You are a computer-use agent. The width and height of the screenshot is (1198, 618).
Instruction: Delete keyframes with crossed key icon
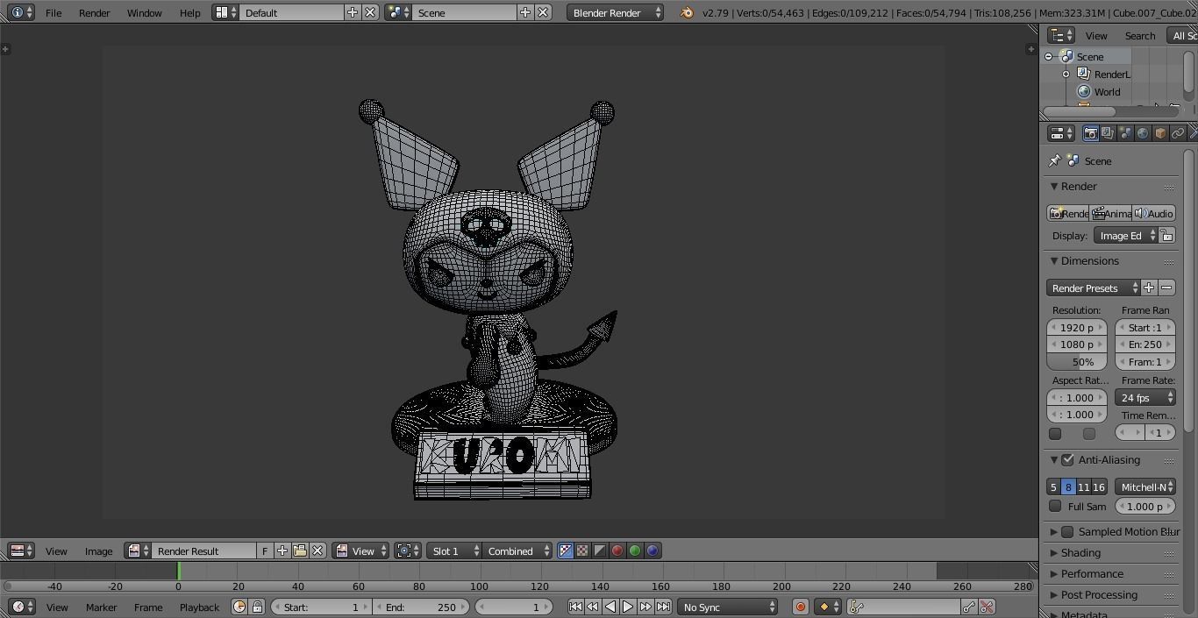987,607
